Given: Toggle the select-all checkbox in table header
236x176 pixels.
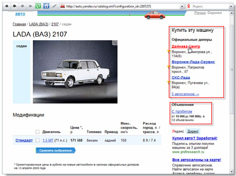Looking at the screenshot, I should [x=37, y=132].
